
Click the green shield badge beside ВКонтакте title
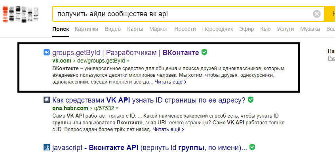pyautogui.click(x=204, y=52)
